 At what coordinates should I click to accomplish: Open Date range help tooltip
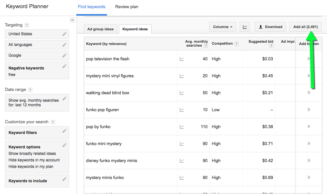tap(30, 90)
